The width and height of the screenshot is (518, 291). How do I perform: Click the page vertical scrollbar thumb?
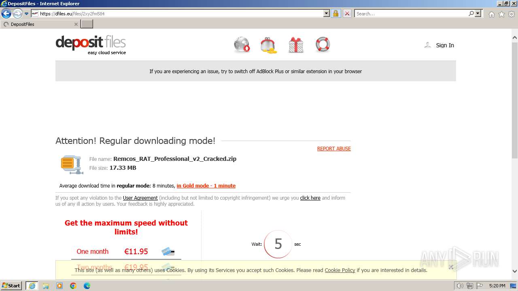[x=515, y=101]
